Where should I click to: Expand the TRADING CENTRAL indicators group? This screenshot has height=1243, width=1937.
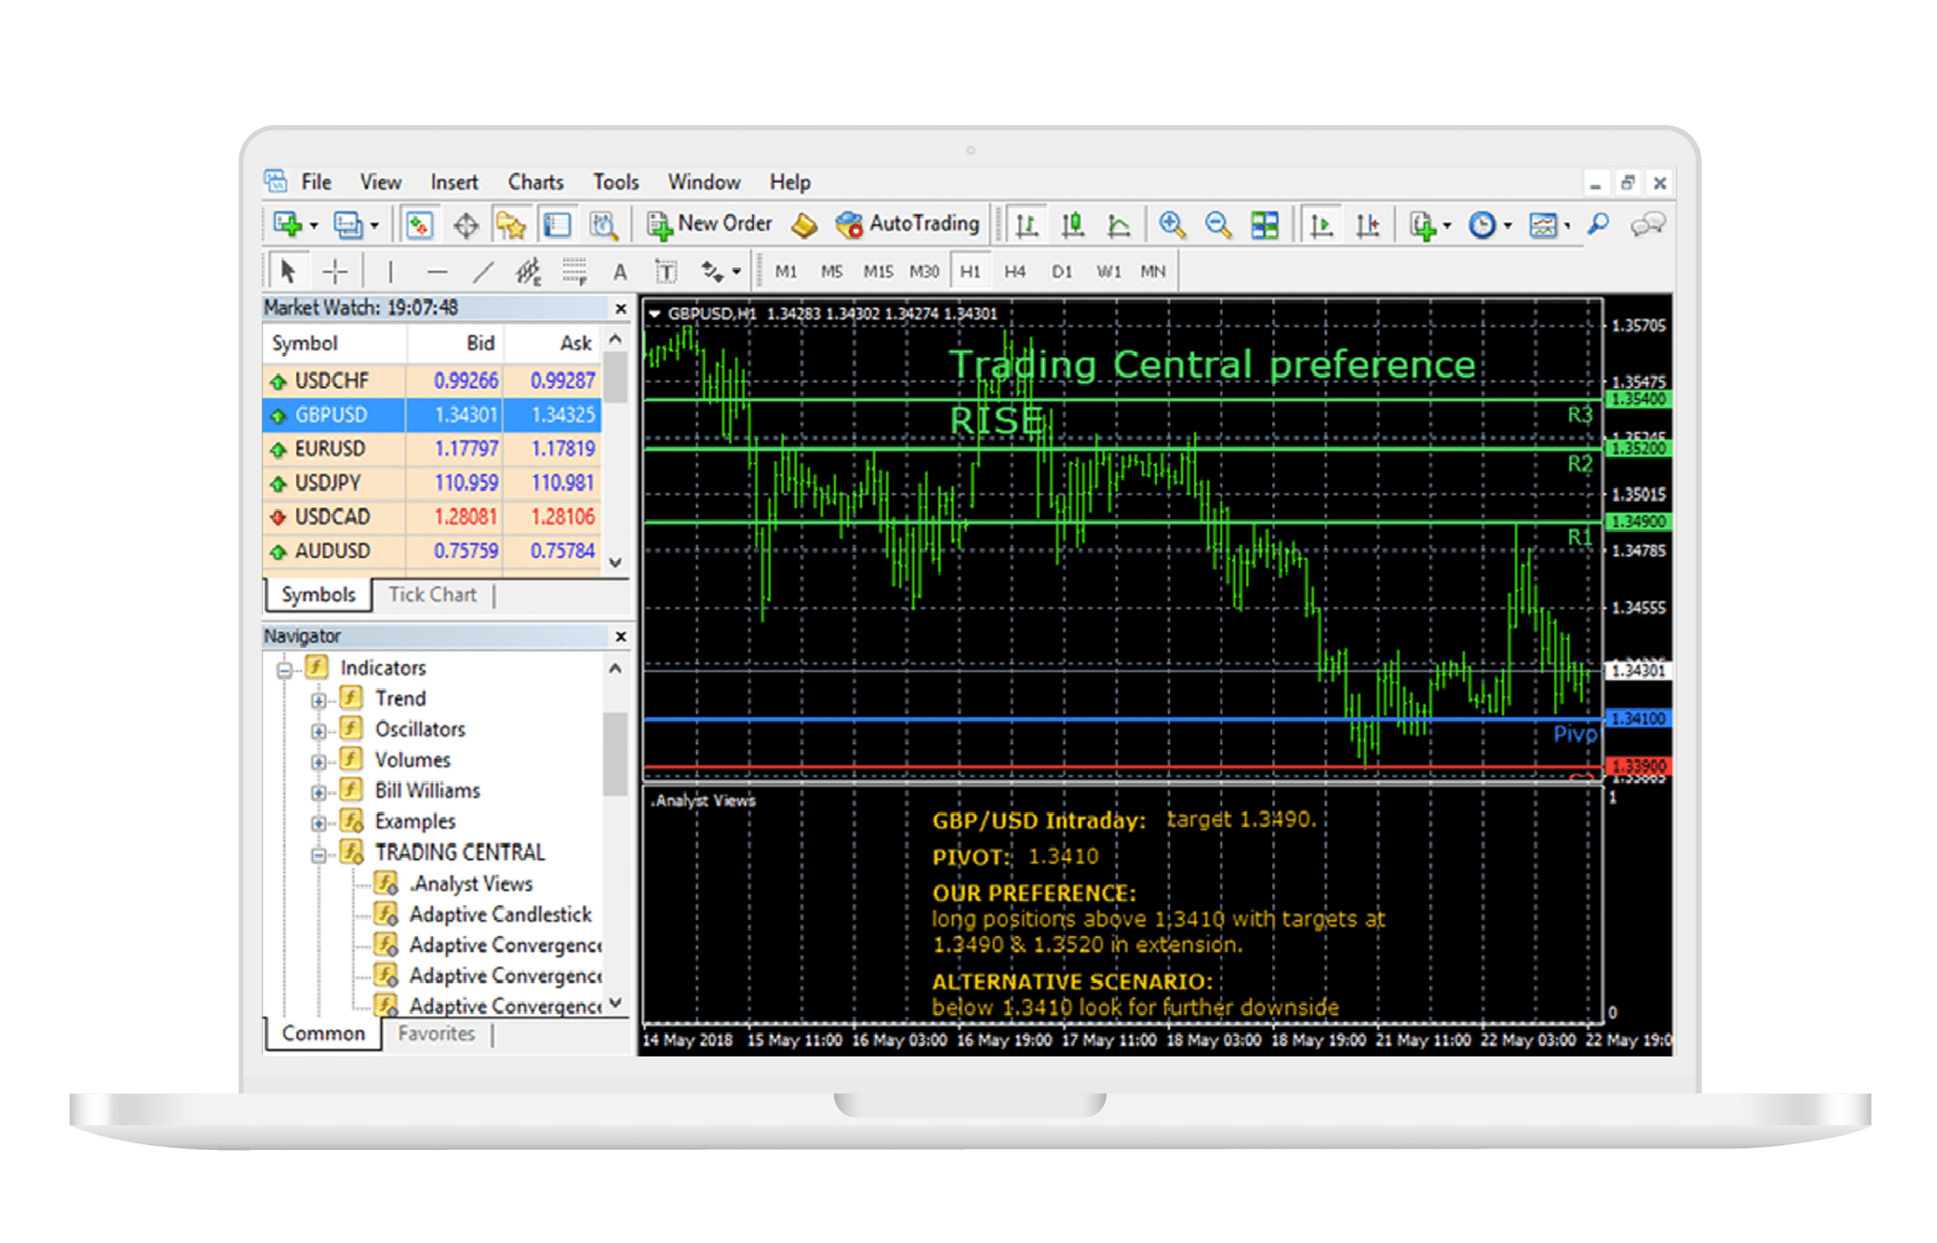pyautogui.click(x=320, y=853)
